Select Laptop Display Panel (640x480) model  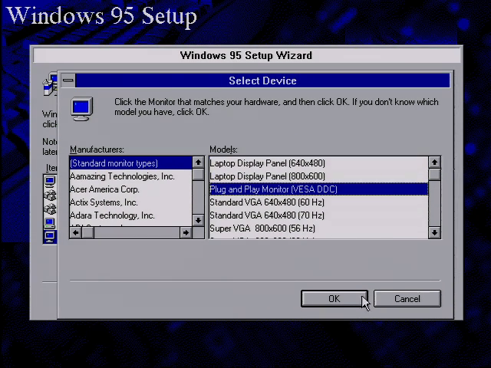(318, 163)
